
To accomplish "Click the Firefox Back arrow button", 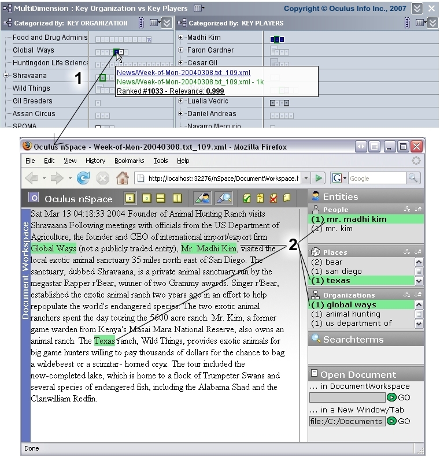I will [x=32, y=178].
